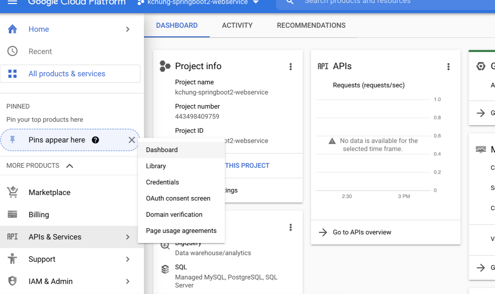Click project number 443498409759
The image size is (495, 294).
(197, 116)
